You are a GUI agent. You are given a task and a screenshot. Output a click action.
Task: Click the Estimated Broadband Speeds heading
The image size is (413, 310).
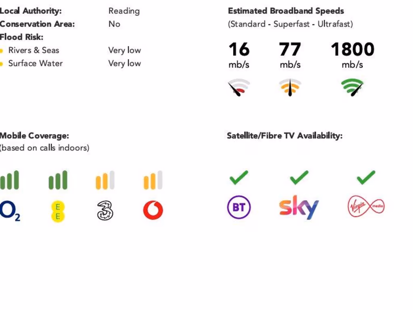tap(286, 11)
